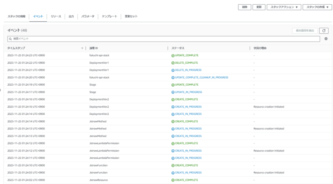Click CREATE_COMPLETE check icon for JstnowFunction
This screenshot has height=184, width=333.
(x=173, y=165)
